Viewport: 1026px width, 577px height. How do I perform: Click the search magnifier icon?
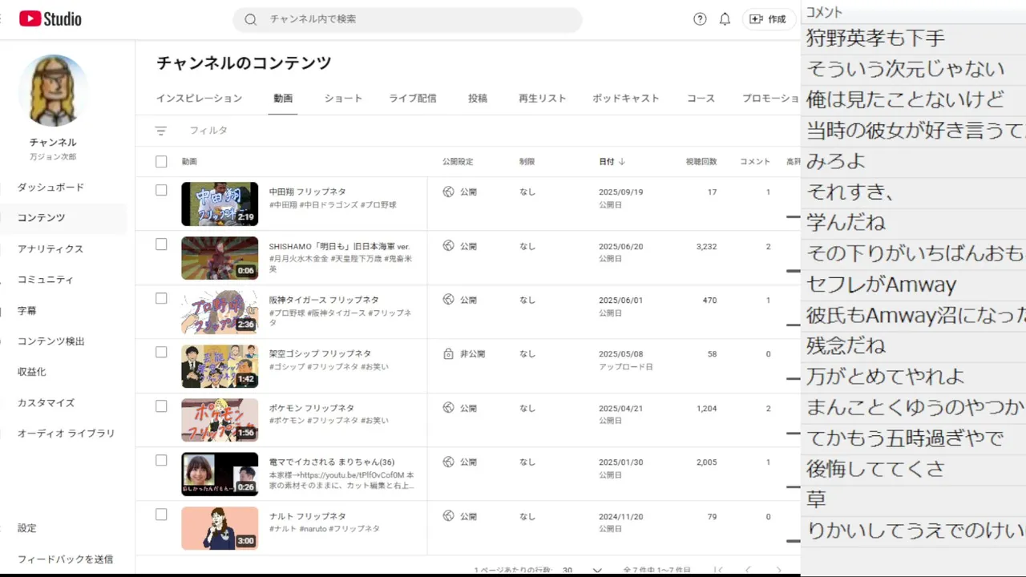click(x=251, y=19)
